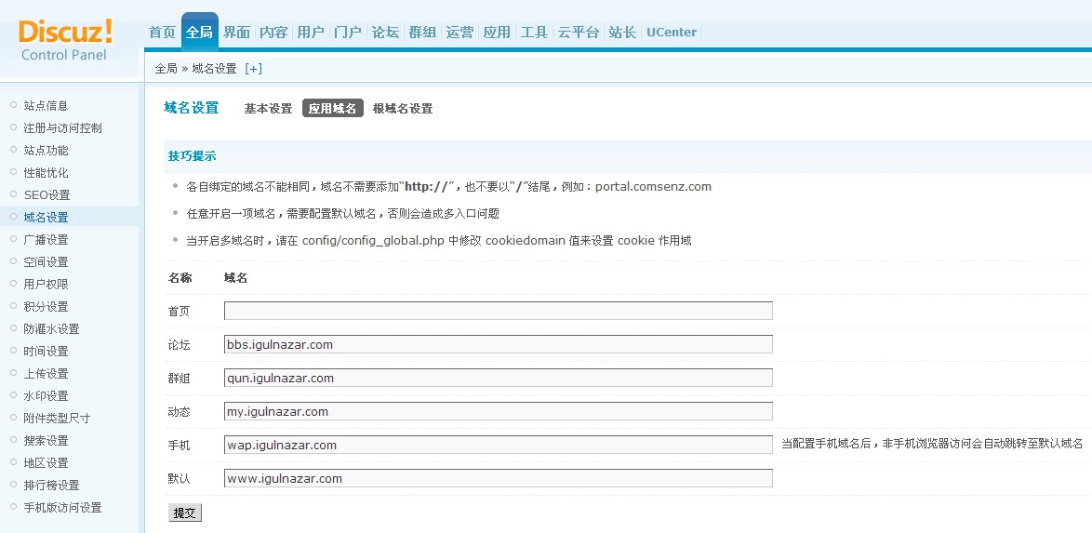This screenshot has height=533, width=1092.
Task: Open SEO设置 in the sidebar
Action: [x=47, y=195]
